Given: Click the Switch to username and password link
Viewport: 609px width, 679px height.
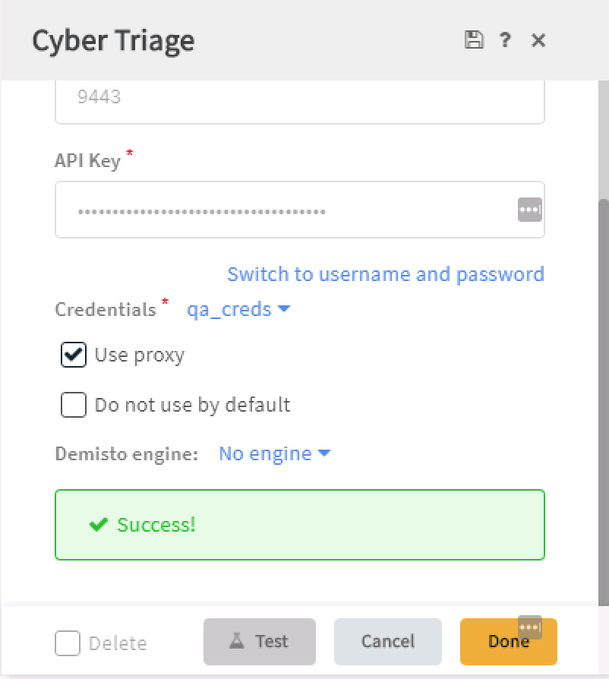Looking at the screenshot, I should (x=386, y=274).
